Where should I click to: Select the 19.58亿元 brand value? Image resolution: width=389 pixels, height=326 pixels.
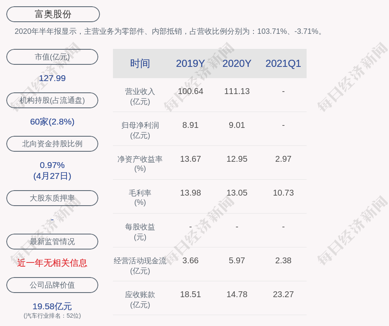[x=52, y=306]
